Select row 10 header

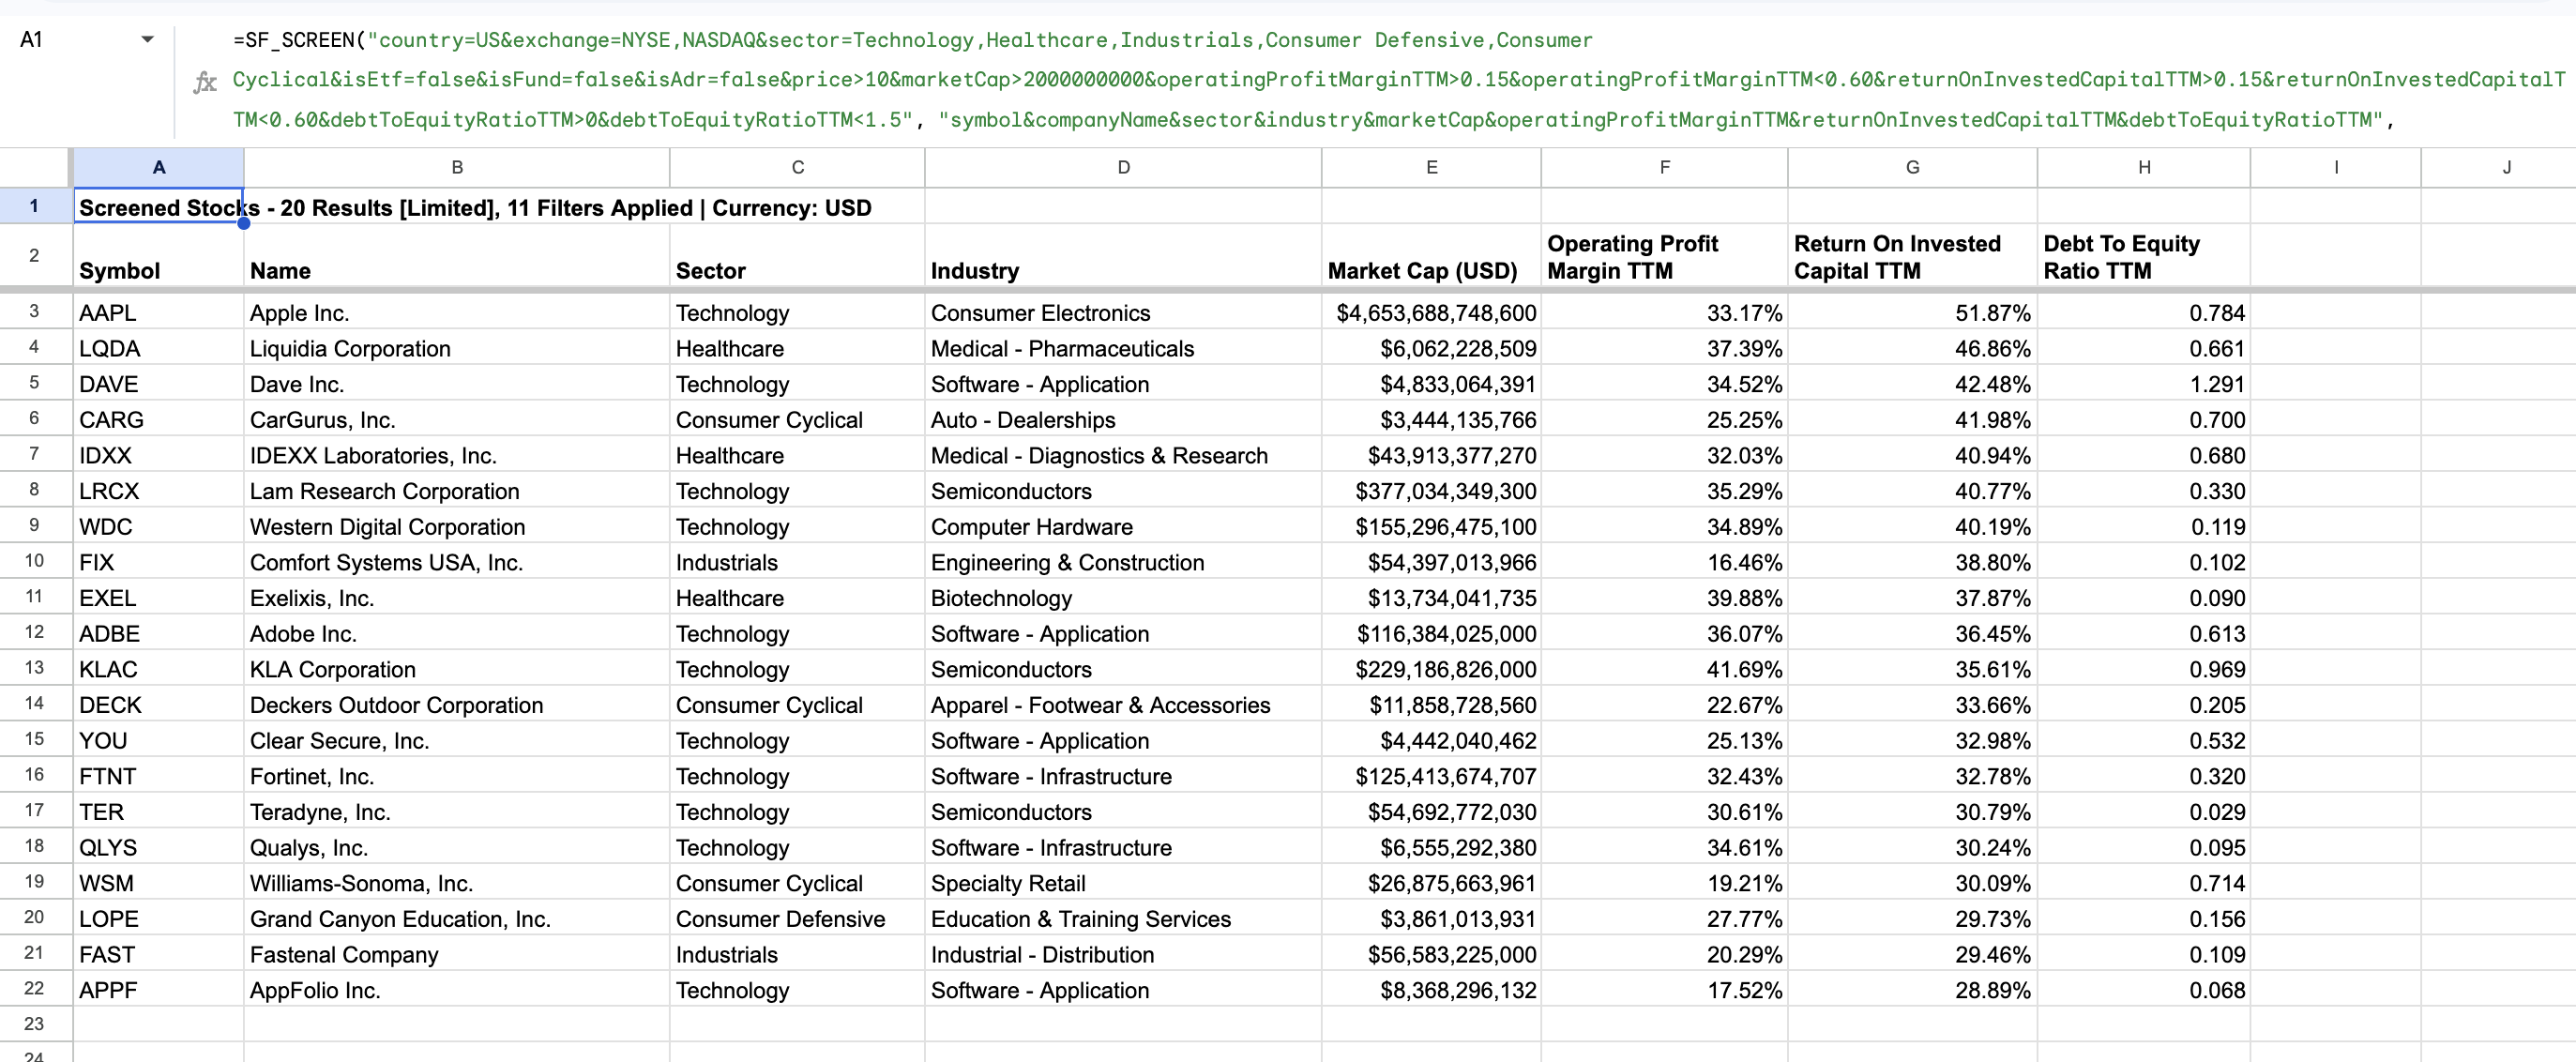(x=34, y=561)
